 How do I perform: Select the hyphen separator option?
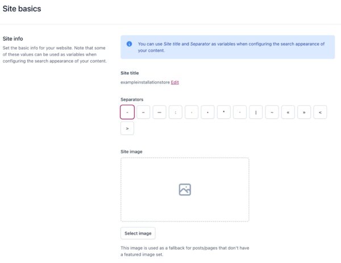pos(127,112)
